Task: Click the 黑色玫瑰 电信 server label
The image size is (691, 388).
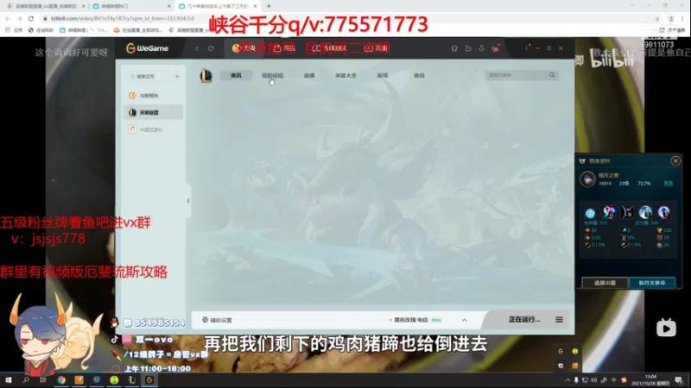Action: 411,320
